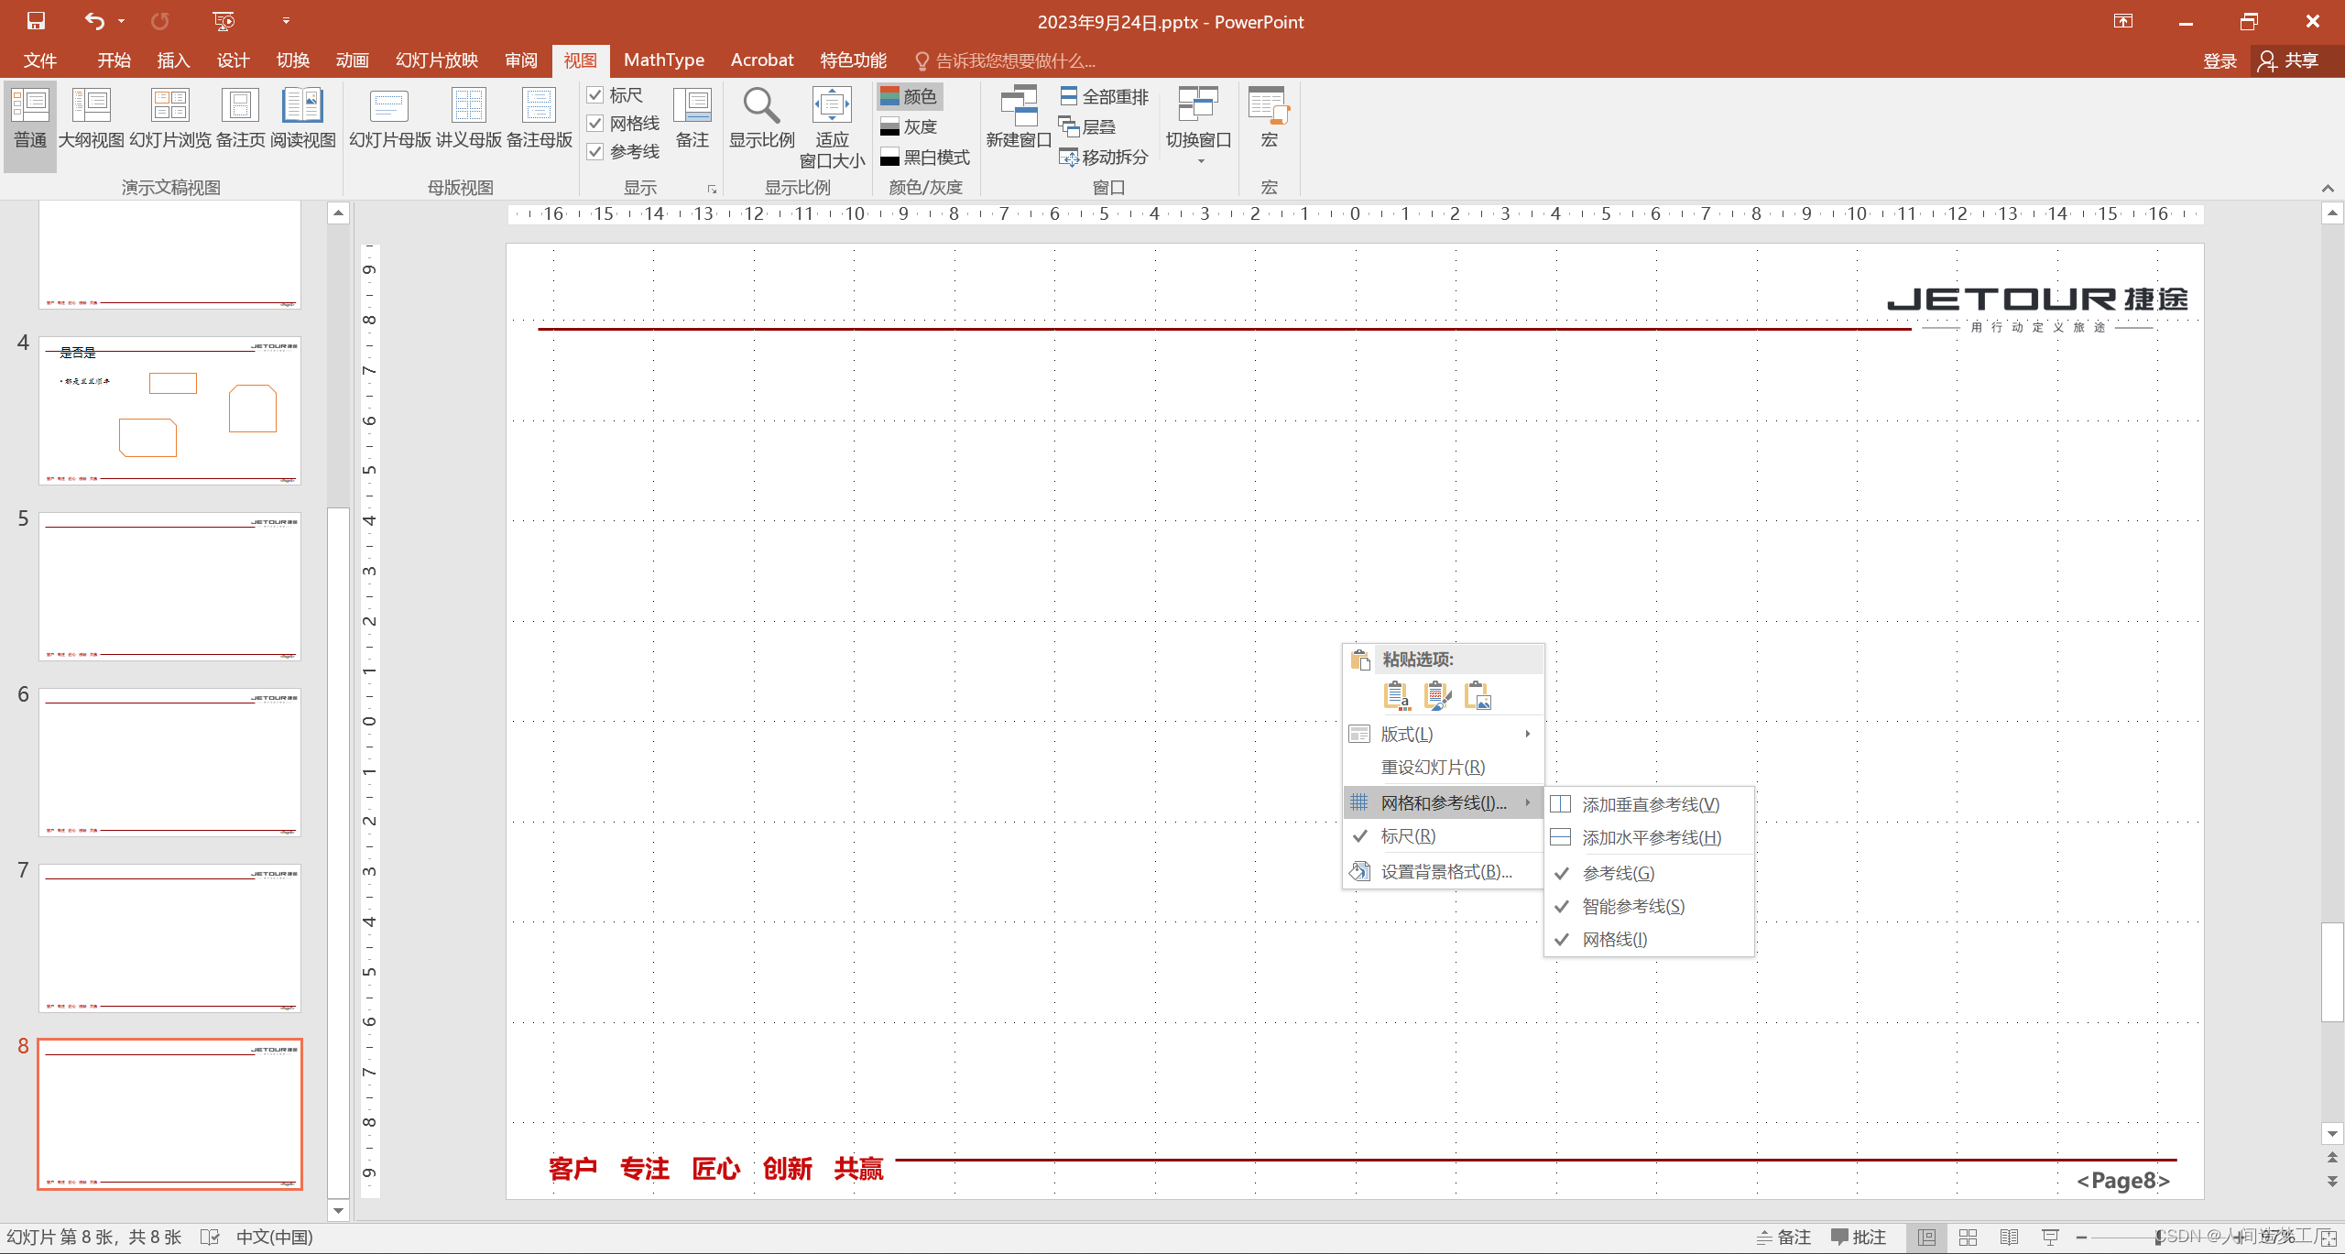Open Slide Master view (幻灯片母版)
This screenshot has width=2345, height=1254.
coord(389,116)
